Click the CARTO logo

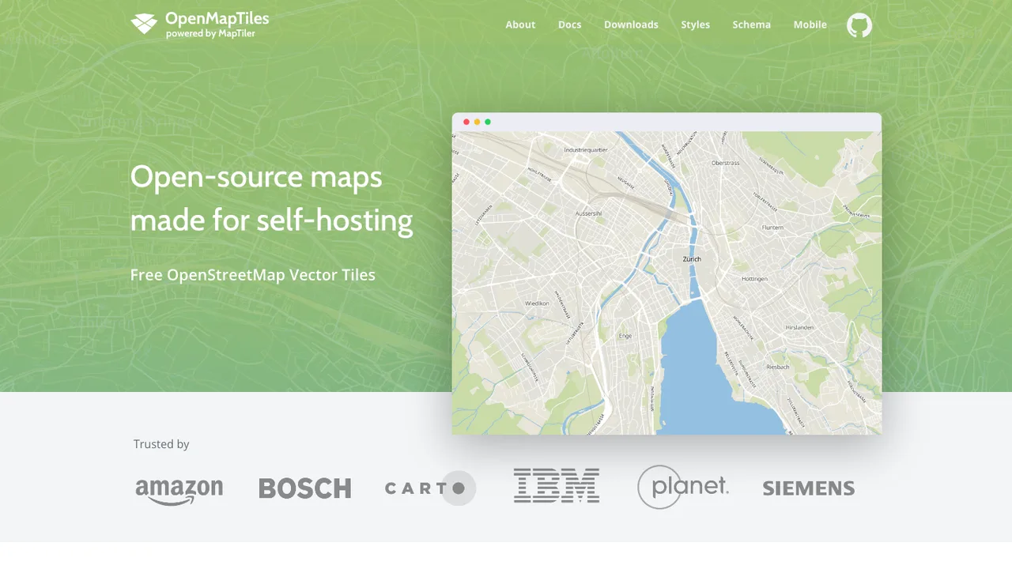click(431, 488)
